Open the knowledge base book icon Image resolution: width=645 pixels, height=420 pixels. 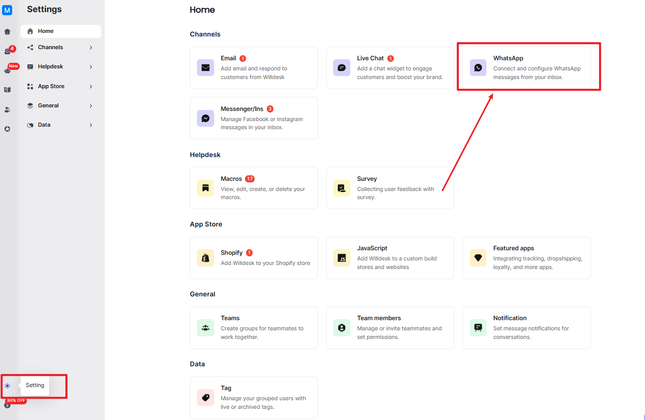coord(7,90)
